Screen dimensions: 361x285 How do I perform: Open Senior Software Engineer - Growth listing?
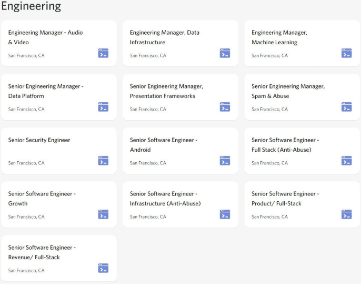[x=42, y=199]
